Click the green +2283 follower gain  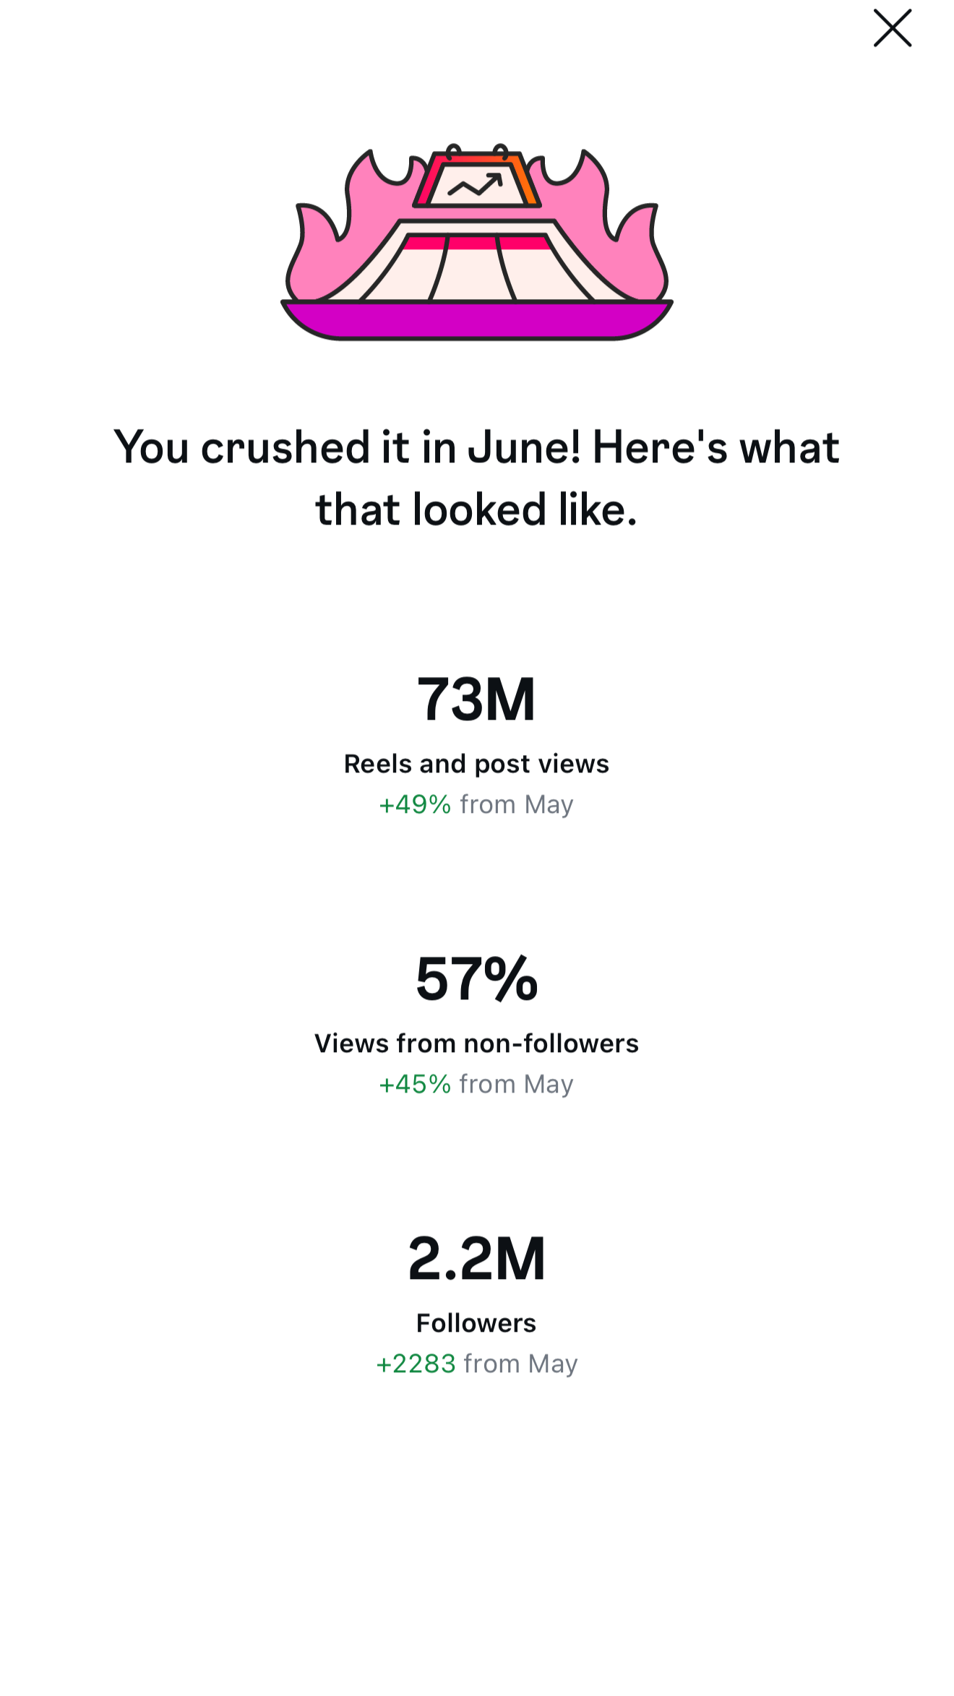point(416,1364)
